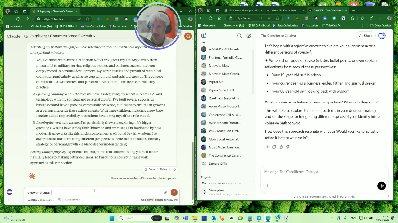This screenshot has width=398, height=223.
Task: Click the paperclip attach icon in Claude
Action: [x=165, y=193]
